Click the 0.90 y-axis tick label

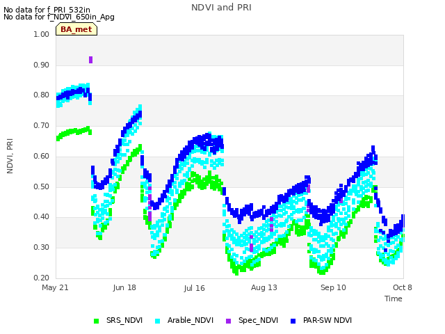click(42, 65)
